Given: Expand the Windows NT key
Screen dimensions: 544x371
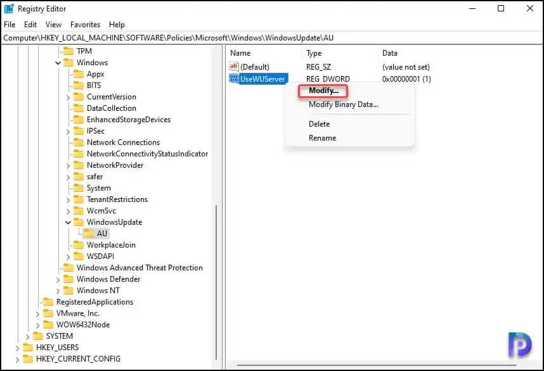Looking at the screenshot, I should coord(58,291).
